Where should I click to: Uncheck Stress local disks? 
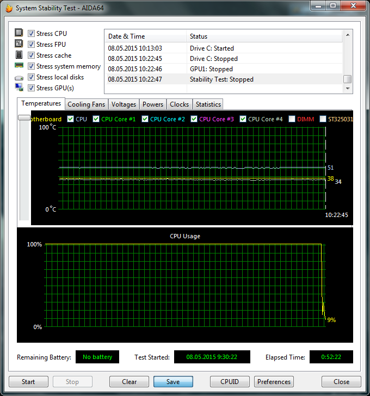[31, 77]
